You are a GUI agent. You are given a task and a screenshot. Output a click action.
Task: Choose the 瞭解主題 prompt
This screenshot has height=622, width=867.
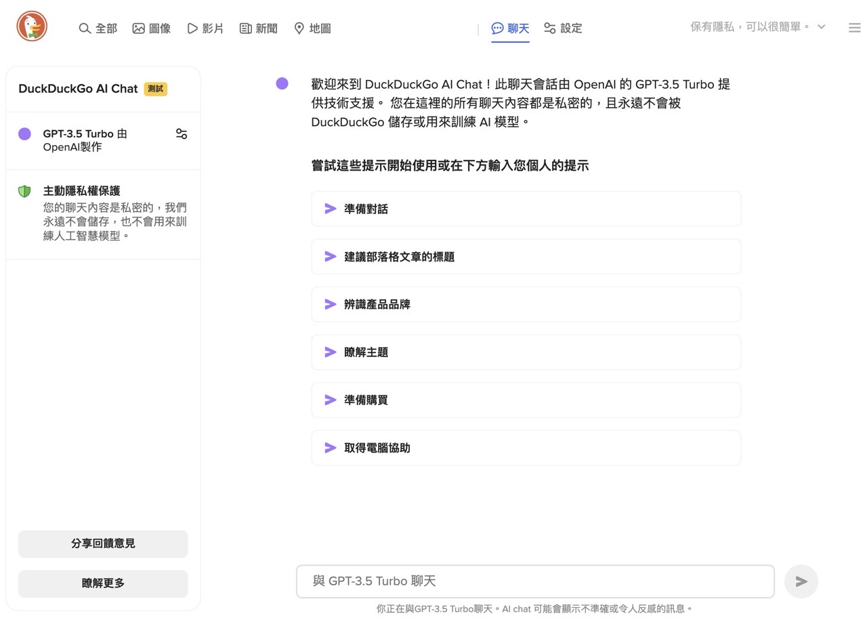coord(526,352)
